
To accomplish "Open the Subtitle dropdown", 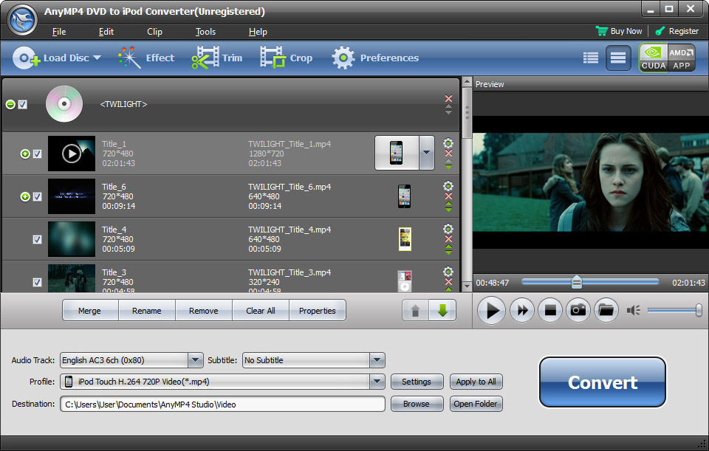I will 377,360.
